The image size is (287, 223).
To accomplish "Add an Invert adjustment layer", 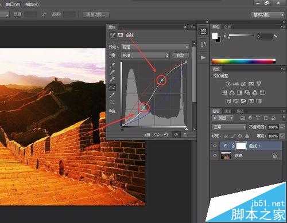I will pyautogui.click(x=228, y=101).
